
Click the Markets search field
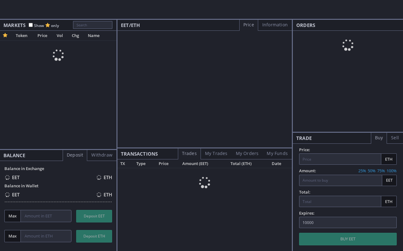(93, 25)
